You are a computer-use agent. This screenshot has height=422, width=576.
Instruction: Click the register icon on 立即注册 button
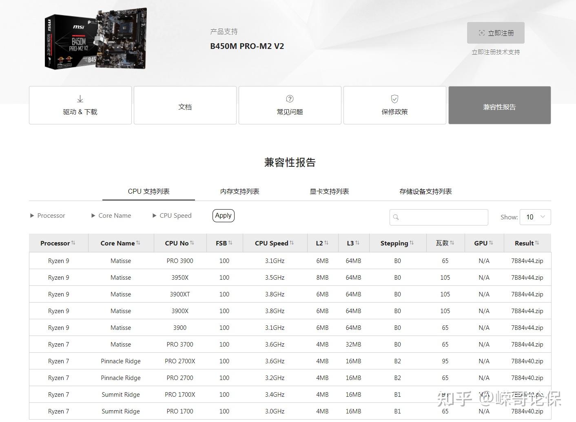click(481, 33)
